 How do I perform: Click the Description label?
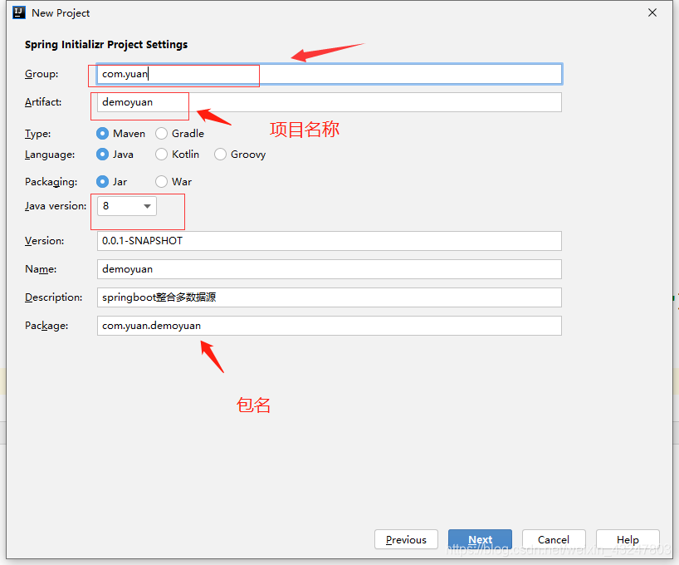coord(54,297)
